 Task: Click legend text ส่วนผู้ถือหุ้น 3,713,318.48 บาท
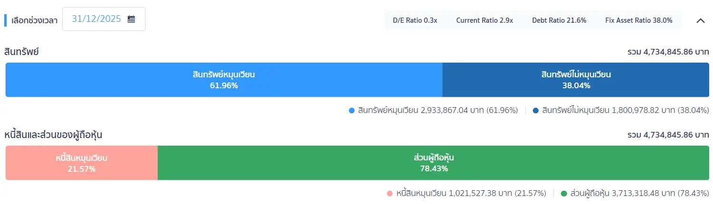[x=625, y=194]
